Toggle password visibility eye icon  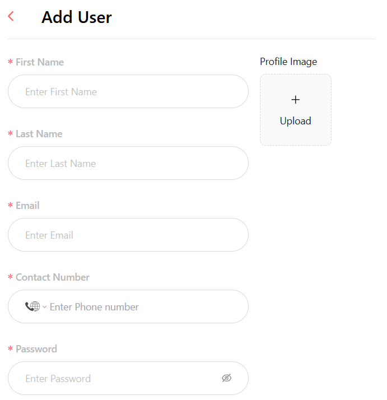226,378
